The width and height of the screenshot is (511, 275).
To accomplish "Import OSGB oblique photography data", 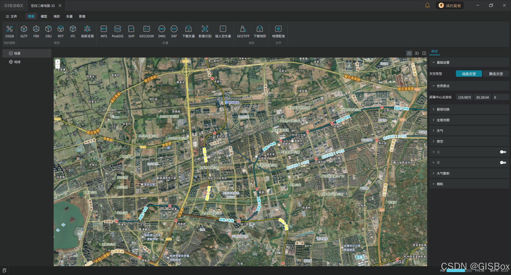I will (10, 31).
